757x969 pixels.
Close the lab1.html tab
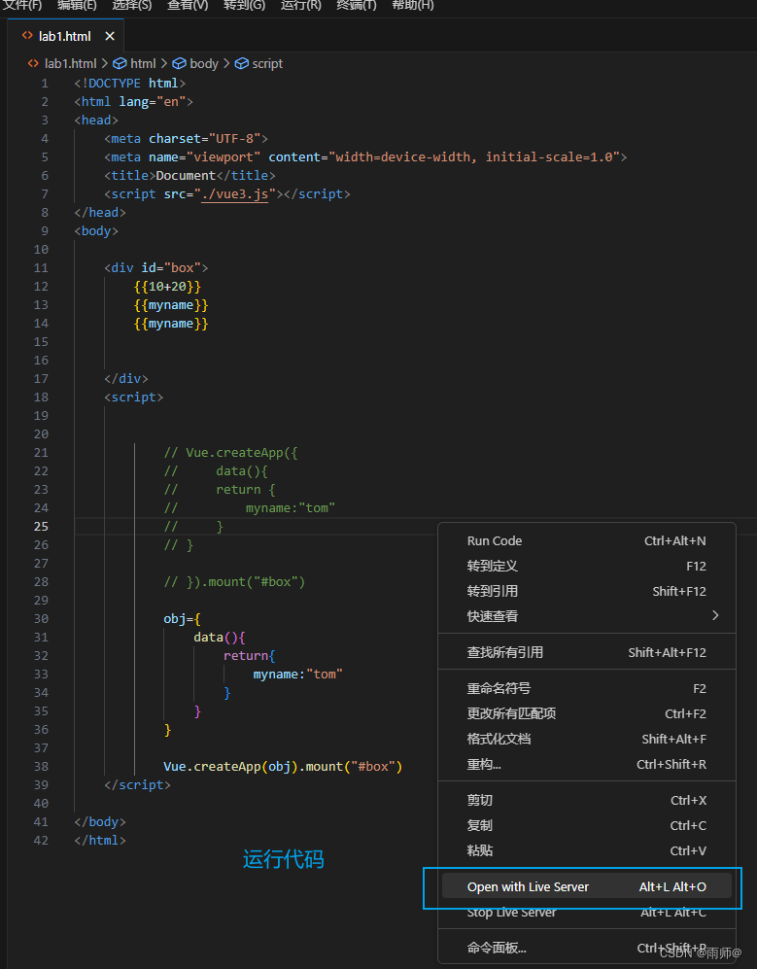pos(110,36)
